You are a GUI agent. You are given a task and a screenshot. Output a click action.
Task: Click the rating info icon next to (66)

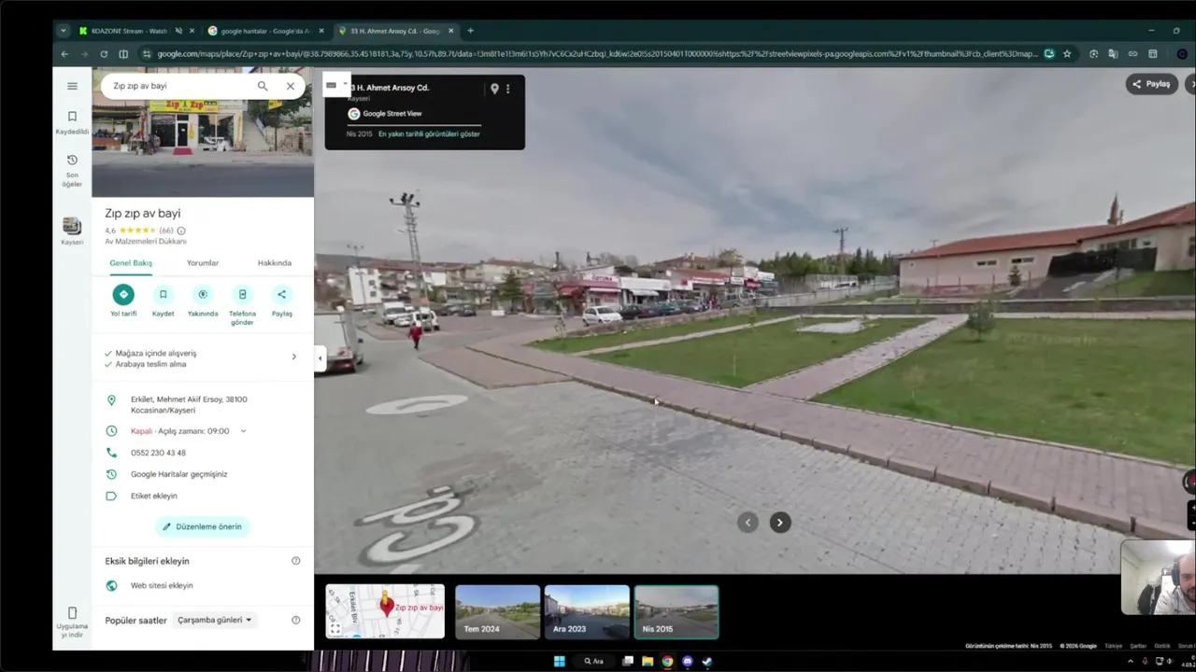[181, 231]
